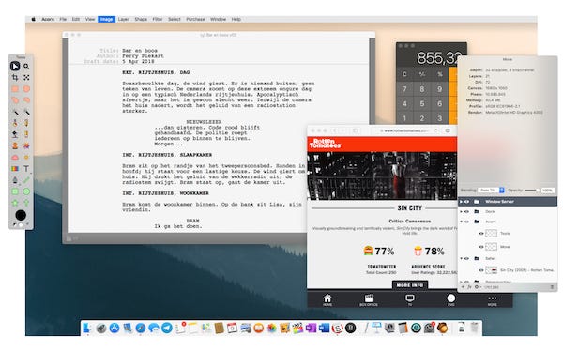The height and width of the screenshot is (352, 563).
Task: Open the Layer menu
Action: (124, 19)
